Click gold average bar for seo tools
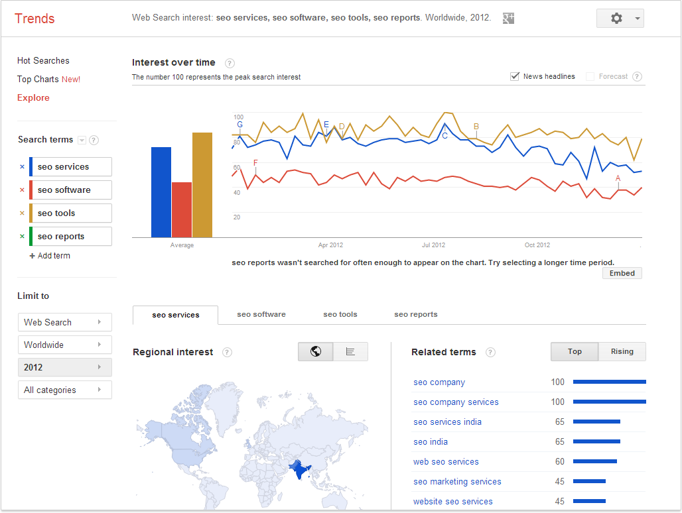 click(202, 185)
